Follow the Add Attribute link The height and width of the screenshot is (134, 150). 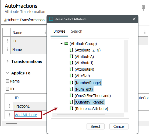[26, 115]
